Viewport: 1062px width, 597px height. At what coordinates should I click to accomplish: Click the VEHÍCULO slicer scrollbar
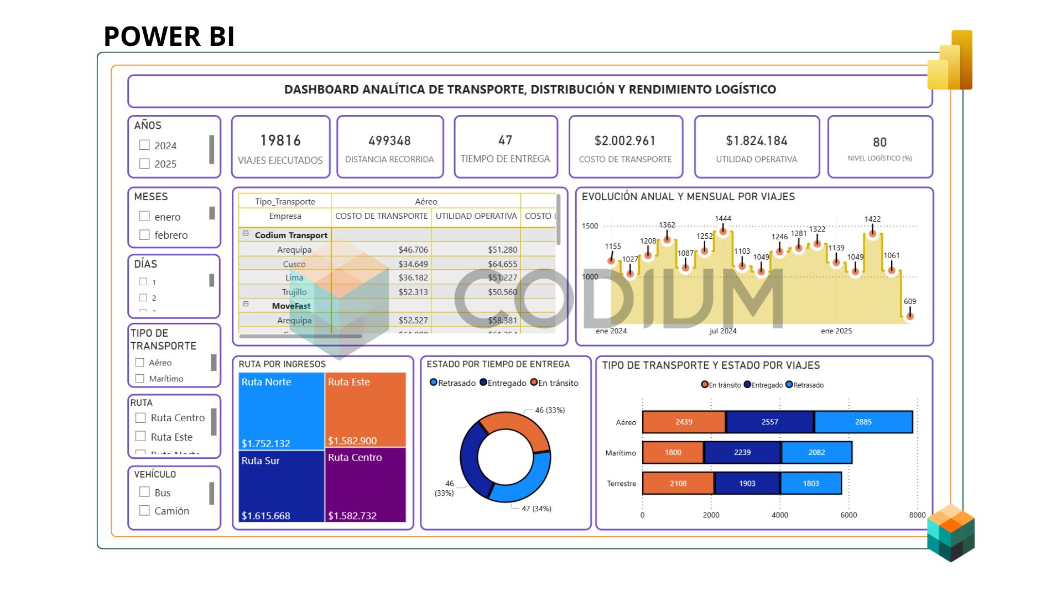pyautogui.click(x=211, y=494)
